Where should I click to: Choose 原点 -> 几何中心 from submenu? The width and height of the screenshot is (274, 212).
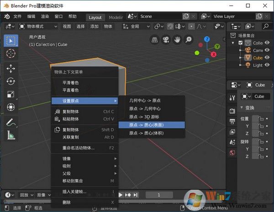point(145,108)
